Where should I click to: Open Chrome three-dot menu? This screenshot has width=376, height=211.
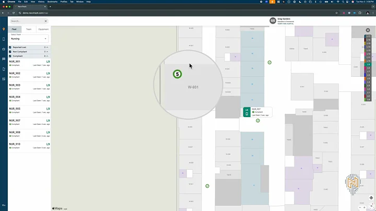[373, 13]
